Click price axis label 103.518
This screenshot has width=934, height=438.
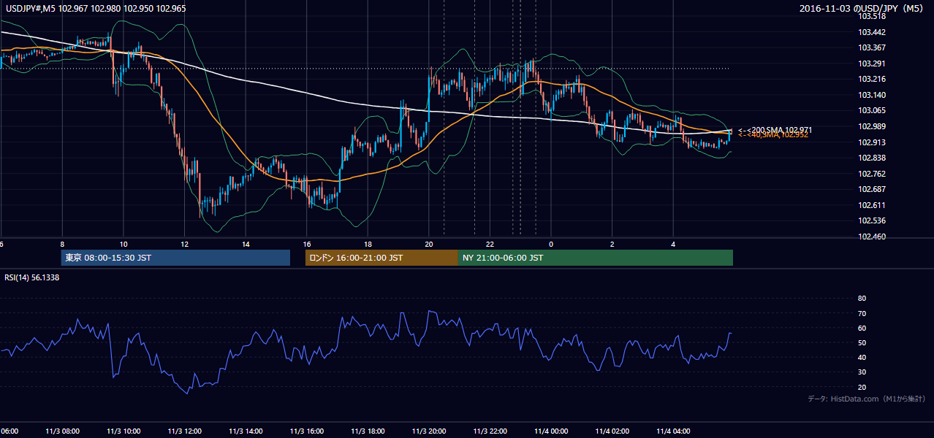click(x=873, y=16)
